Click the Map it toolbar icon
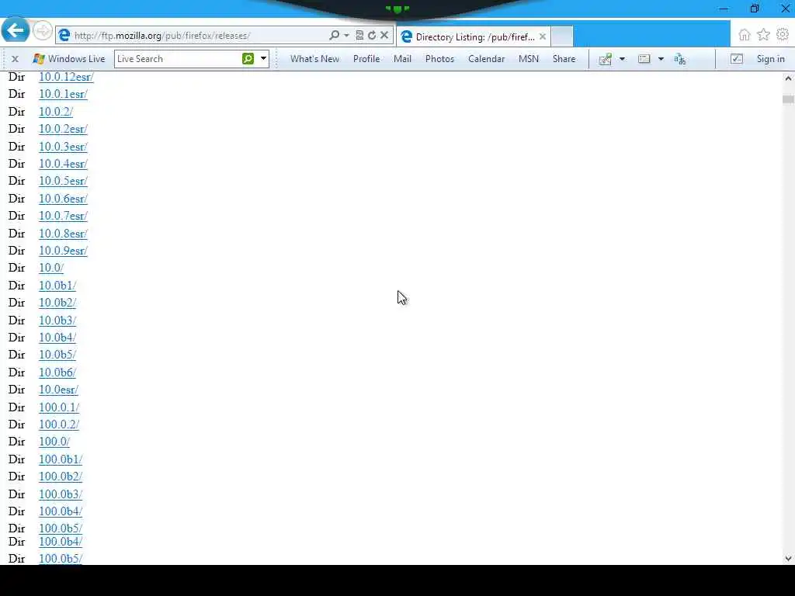Viewport: 795px width, 596px height. (606, 59)
